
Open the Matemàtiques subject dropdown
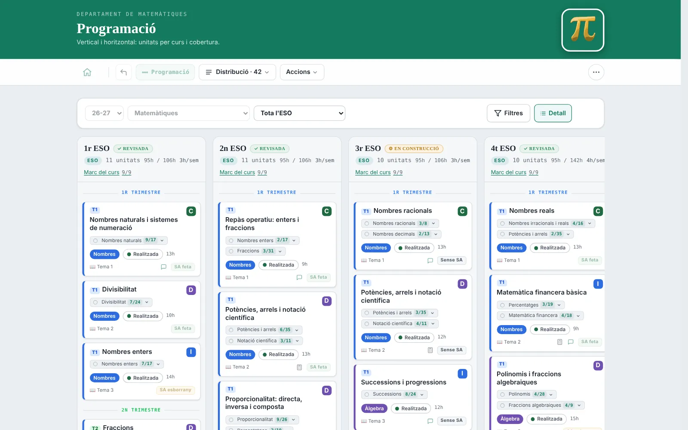189,113
